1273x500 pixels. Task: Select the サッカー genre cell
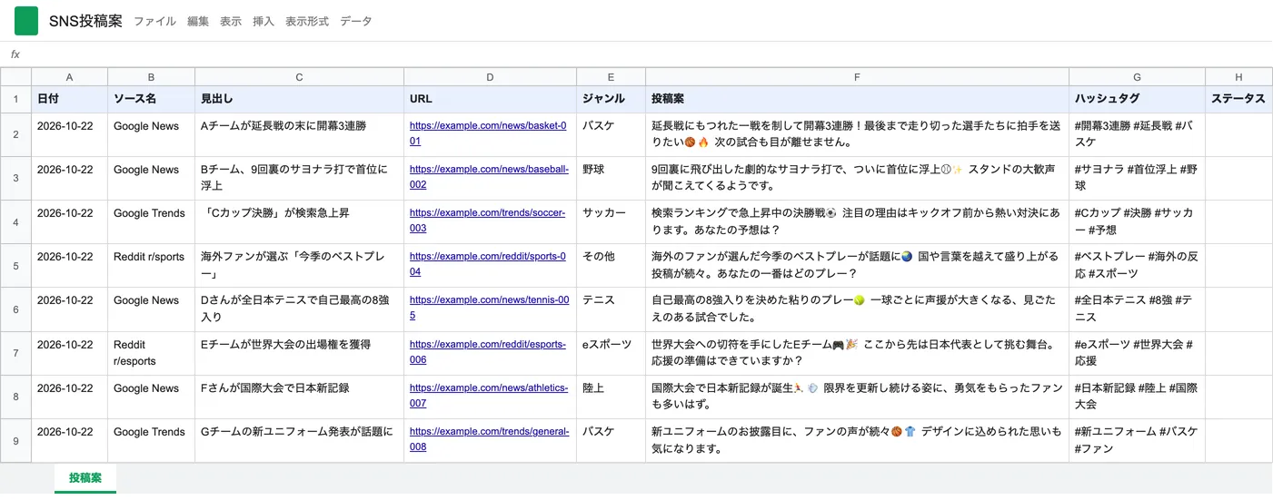point(611,221)
